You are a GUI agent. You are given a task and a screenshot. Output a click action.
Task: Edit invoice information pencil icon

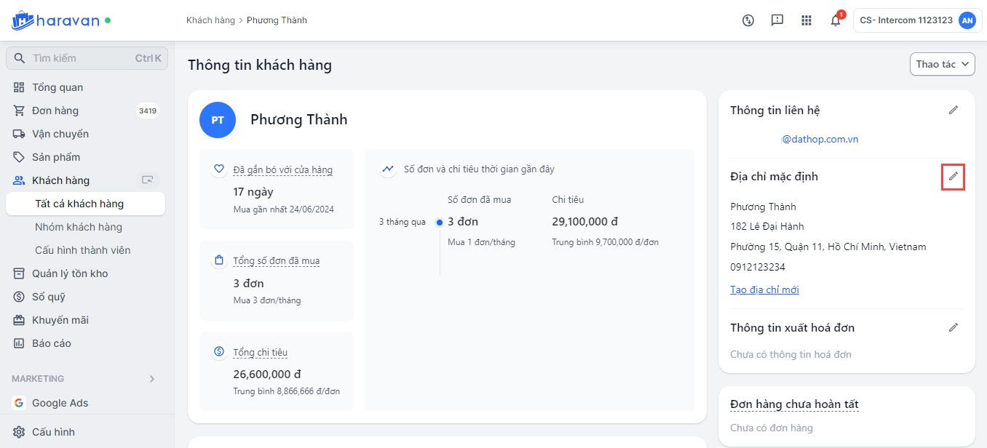click(x=954, y=327)
